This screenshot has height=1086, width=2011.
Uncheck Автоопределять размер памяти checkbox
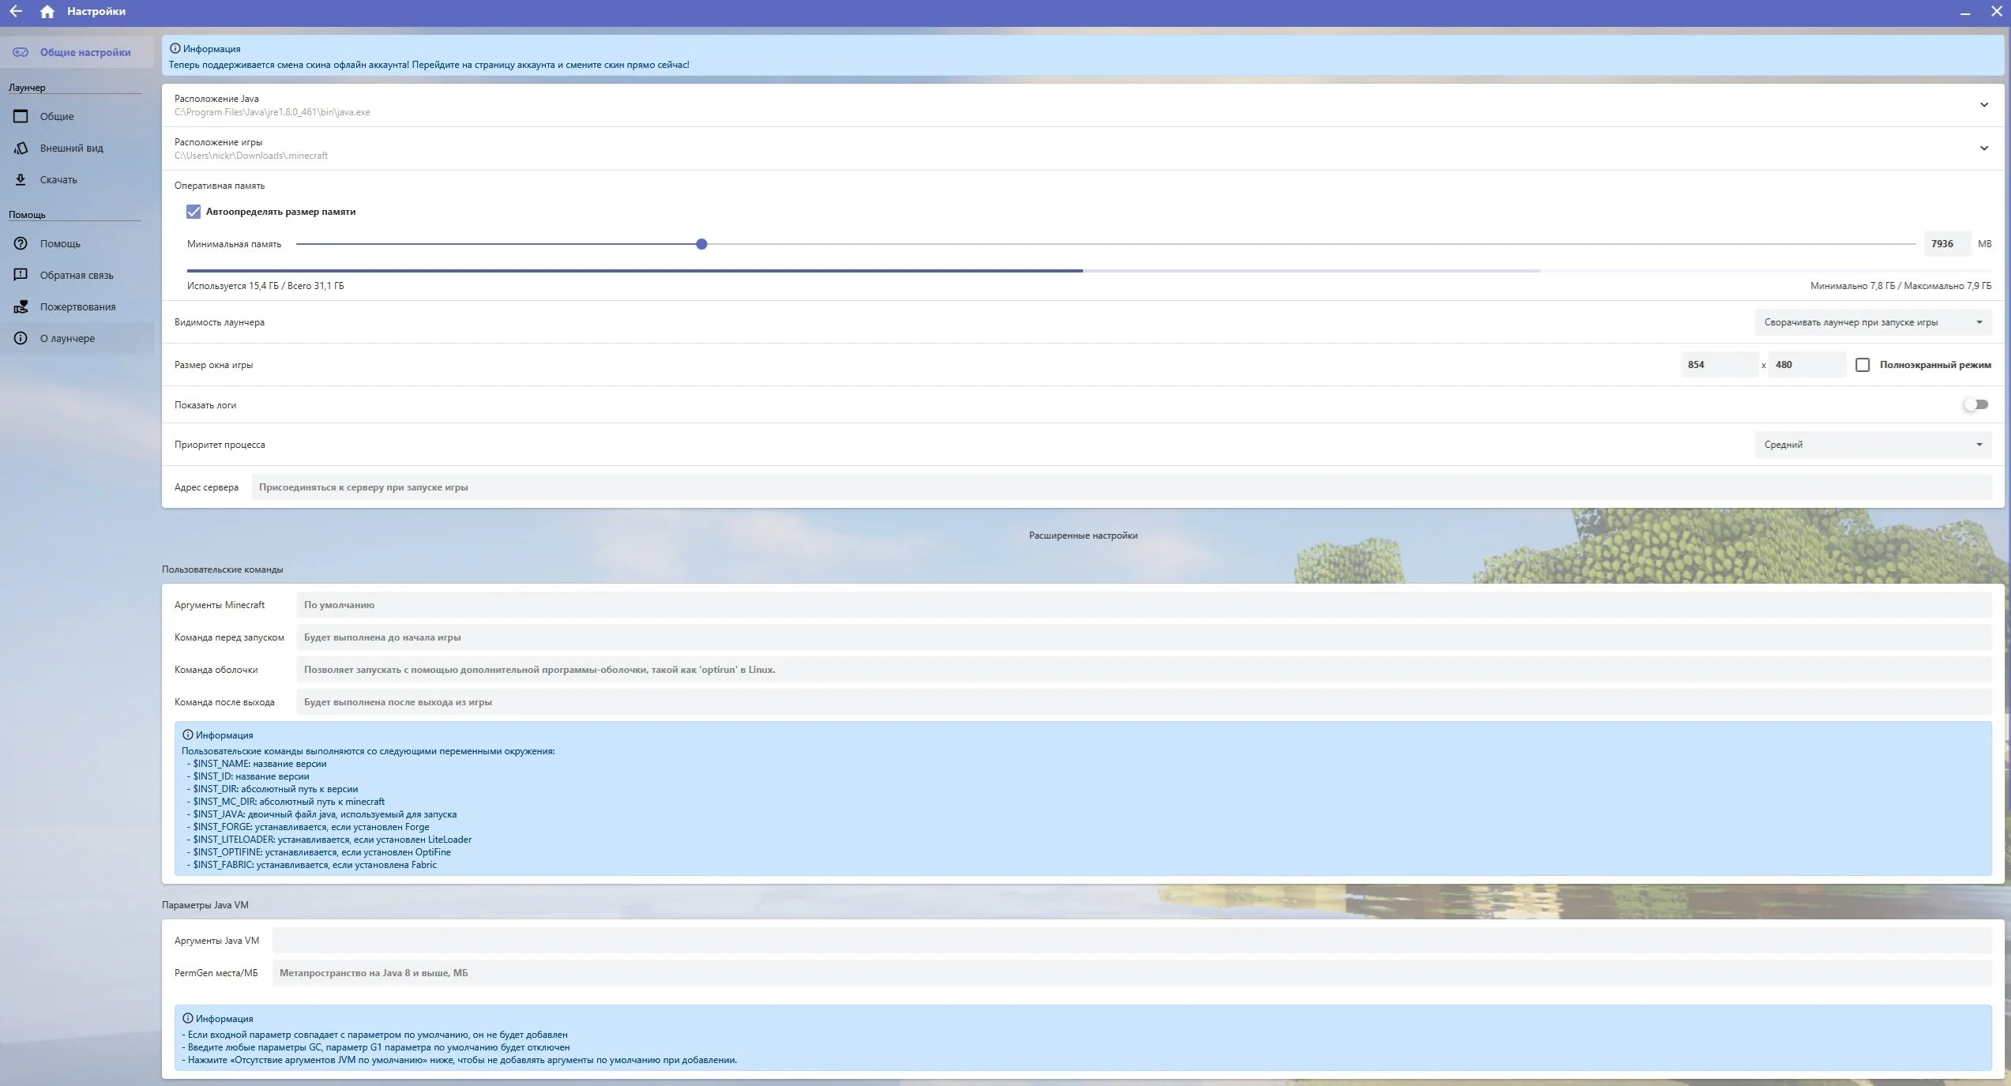194,212
